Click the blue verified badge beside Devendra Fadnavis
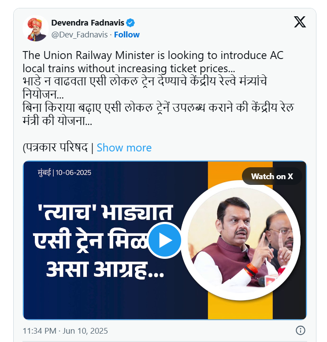 (x=130, y=23)
